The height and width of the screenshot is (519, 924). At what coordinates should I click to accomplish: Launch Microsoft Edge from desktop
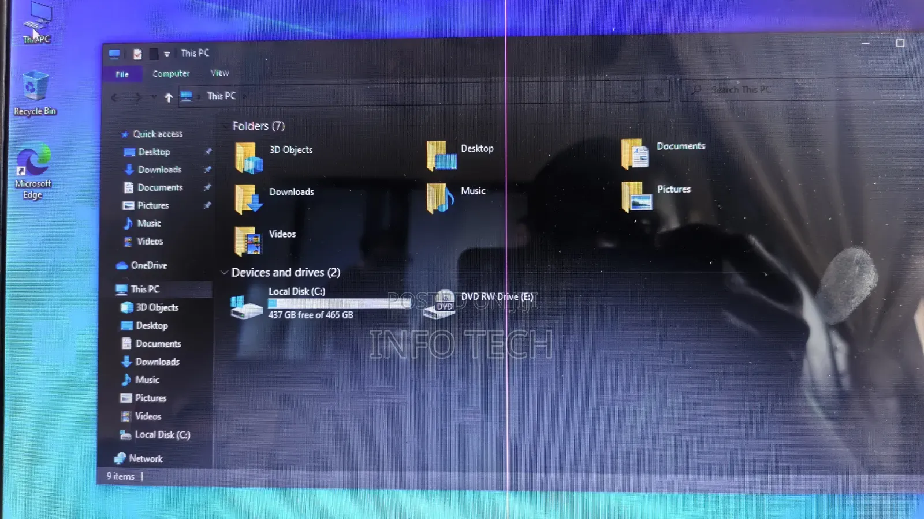point(33,171)
